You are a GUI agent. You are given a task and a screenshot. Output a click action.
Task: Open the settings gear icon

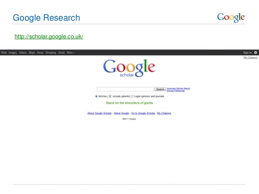[255, 53]
